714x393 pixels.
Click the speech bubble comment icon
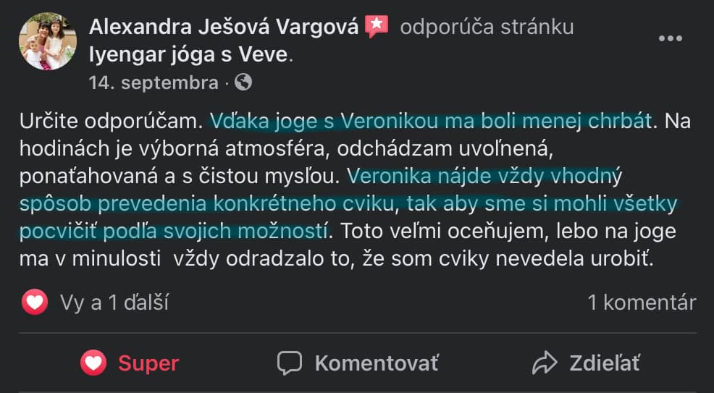coord(290,362)
